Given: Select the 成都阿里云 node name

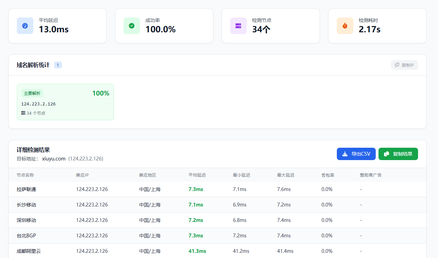Looking at the screenshot, I should 29,251.
